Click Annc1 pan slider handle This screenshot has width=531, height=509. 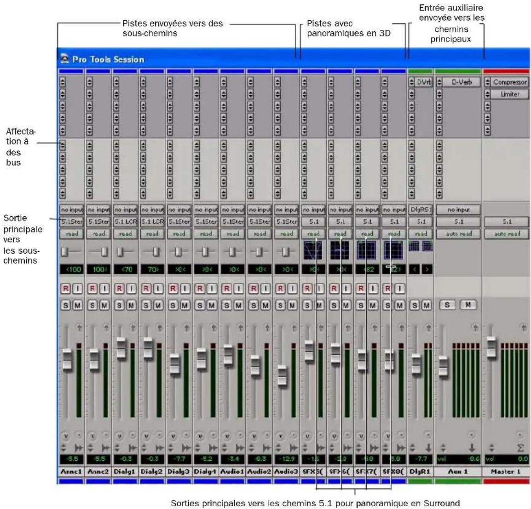[x=64, y=252]
